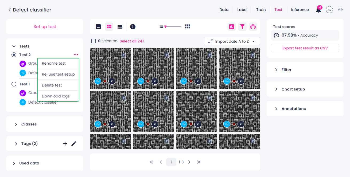The width and height of the screenshot is (350, 177).
Task: Open the second thumbnail in the top row
Action: [x=153, y=68]
